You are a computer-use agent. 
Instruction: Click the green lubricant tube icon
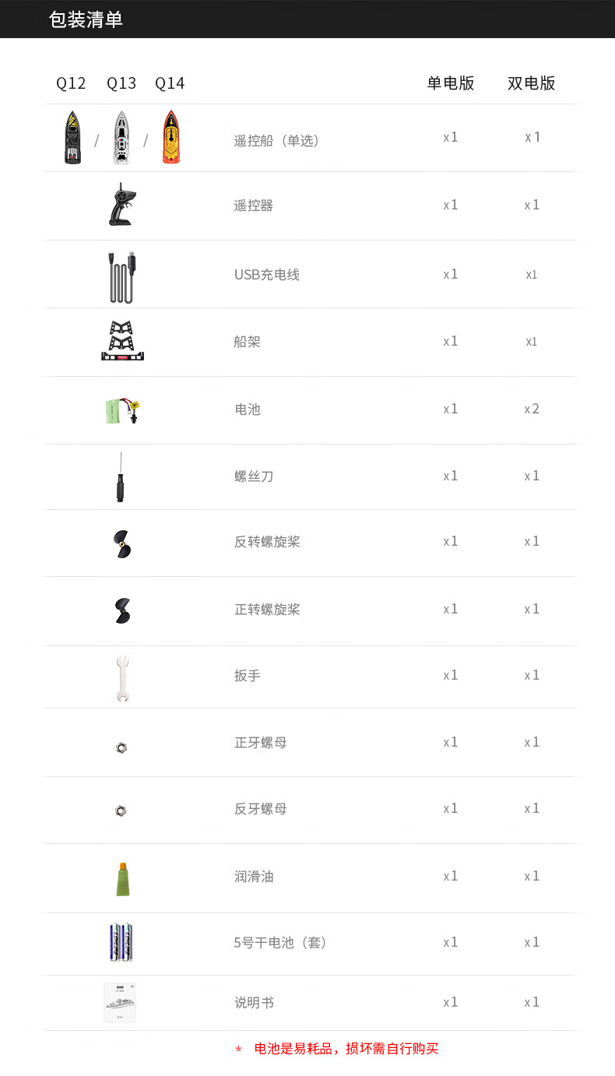pyautogui.click(x=122, y=877)
